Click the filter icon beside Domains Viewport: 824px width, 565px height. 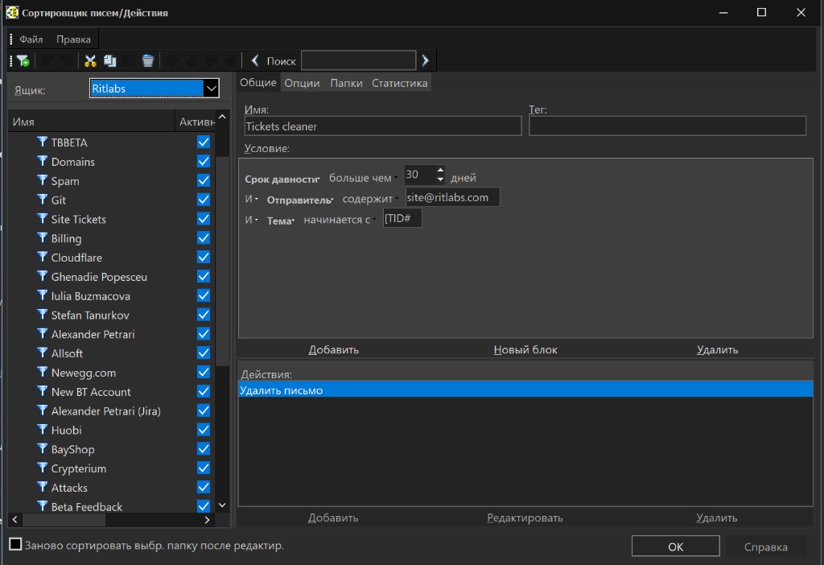pyautogui.click(x=43, y=161)
